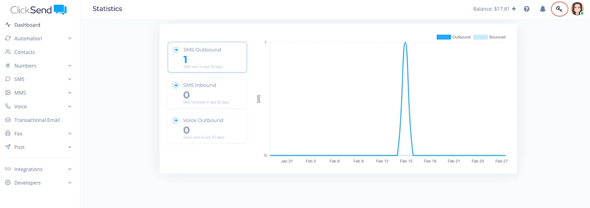The height and width of the screenshot is (208, 590).
Task: Expand the Developers chevron
Action: (x=70, y=183)
